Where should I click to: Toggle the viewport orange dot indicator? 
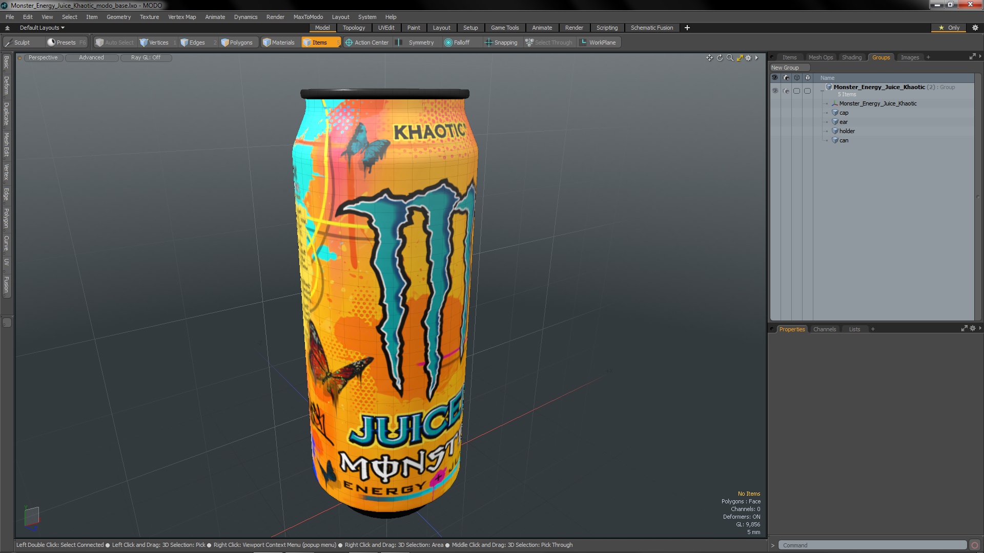[x=19, y=58]
